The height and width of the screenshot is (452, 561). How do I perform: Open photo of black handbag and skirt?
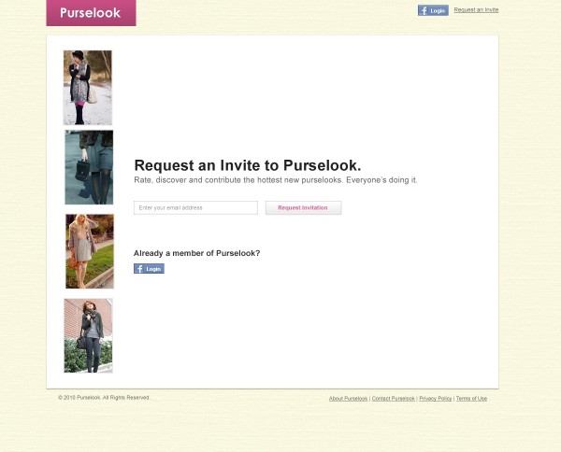89,167
